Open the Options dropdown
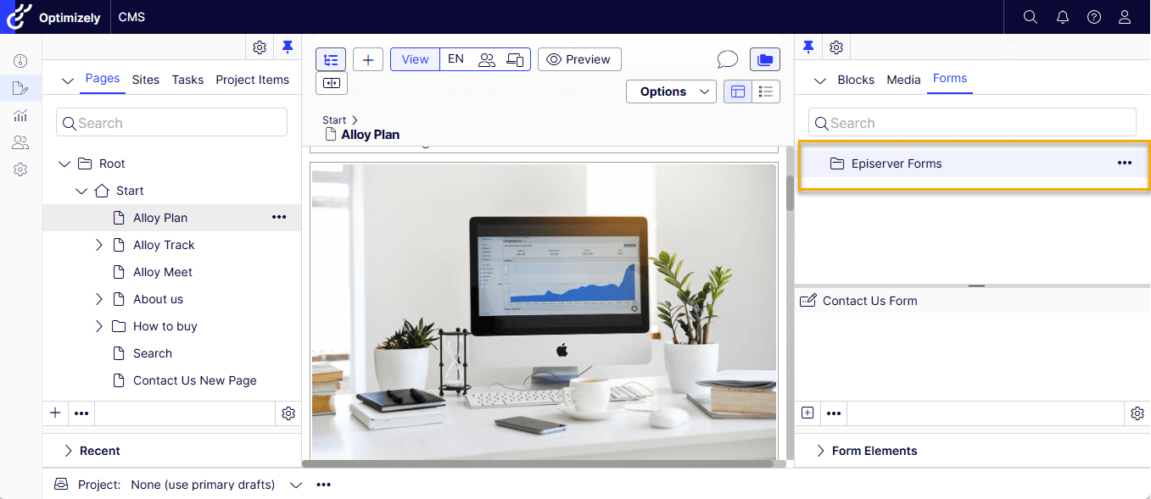The image size is (1151, 499). 671,91
